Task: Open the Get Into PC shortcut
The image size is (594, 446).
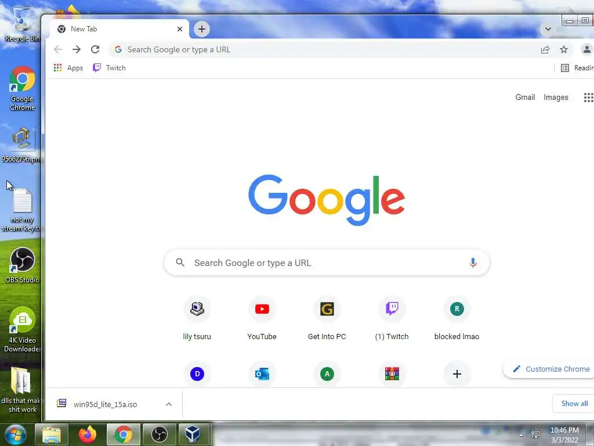Action: tap(327, 318)
